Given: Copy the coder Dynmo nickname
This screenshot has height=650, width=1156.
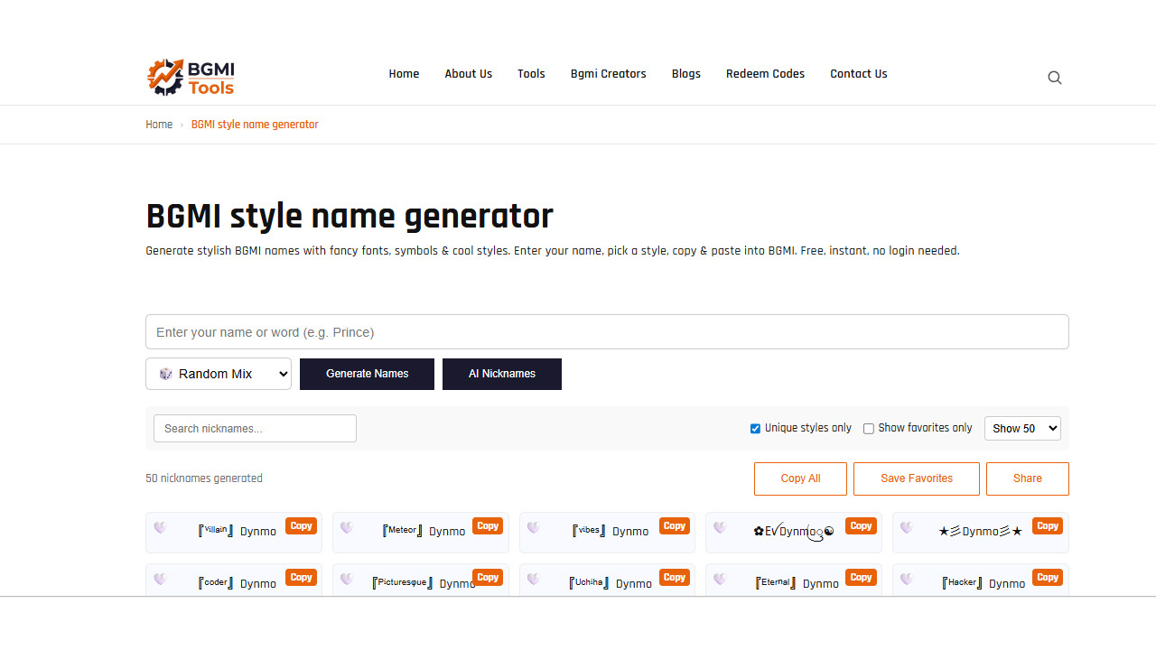Looking at the screenshot, I should (302, 578).
